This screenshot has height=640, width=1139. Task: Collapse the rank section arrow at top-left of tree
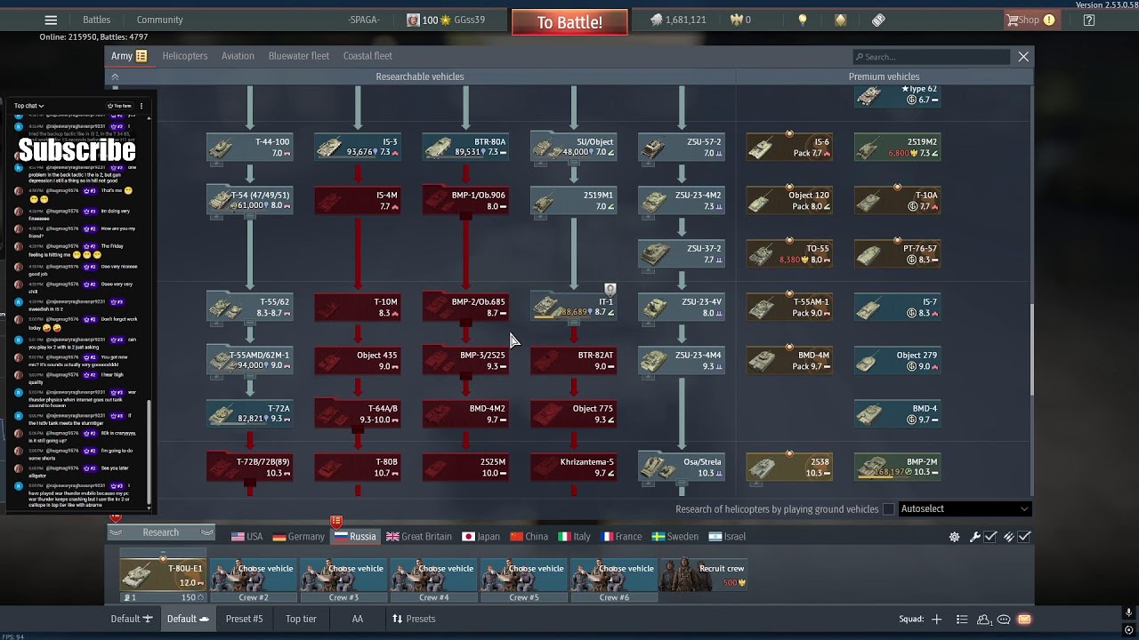click(x=115, y=77)
